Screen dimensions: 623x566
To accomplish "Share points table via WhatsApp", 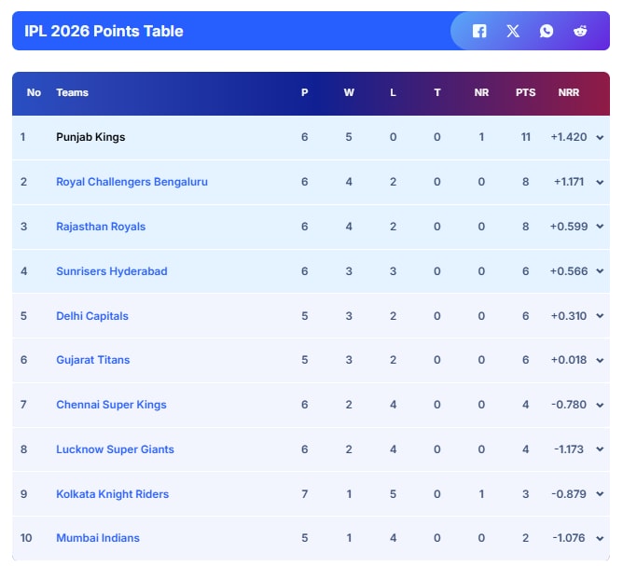I will pyautogui.click(x=547, y=31).
